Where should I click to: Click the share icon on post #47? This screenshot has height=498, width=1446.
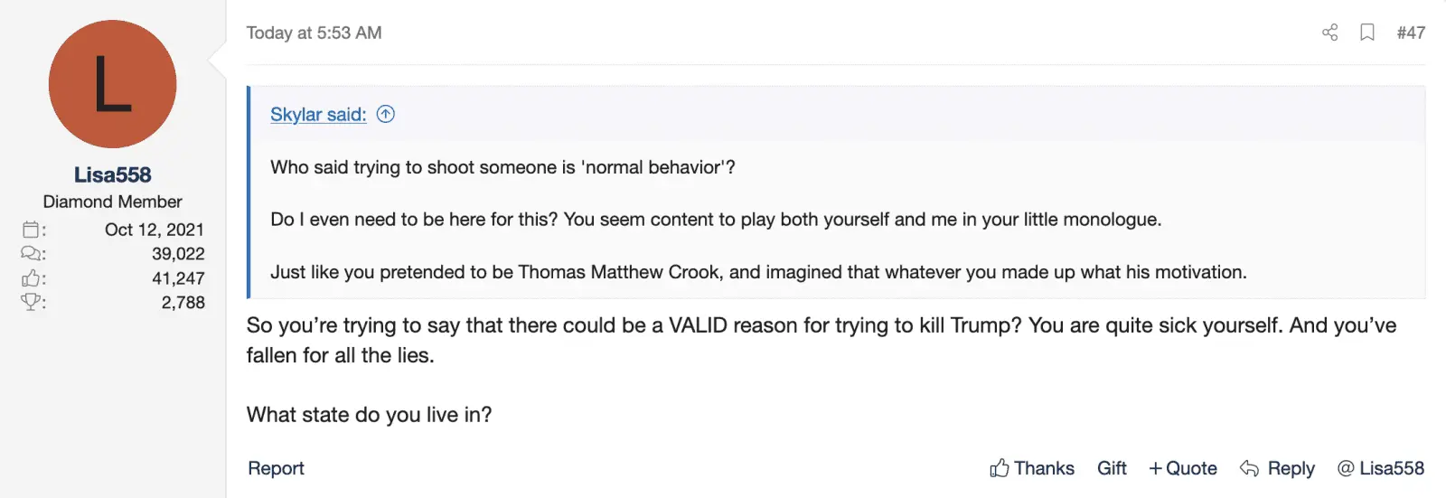[1329, 33]
